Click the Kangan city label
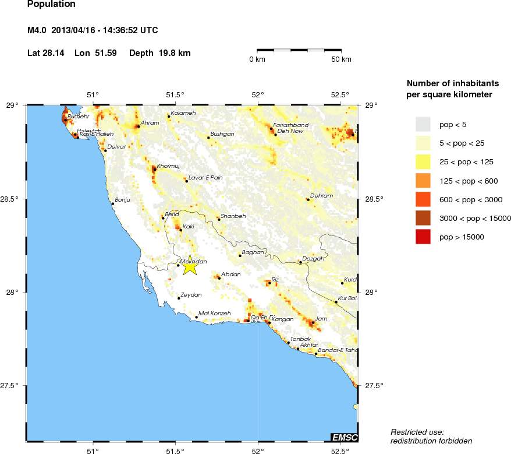Viewport: 511px width, 454px height. (283, 319)
